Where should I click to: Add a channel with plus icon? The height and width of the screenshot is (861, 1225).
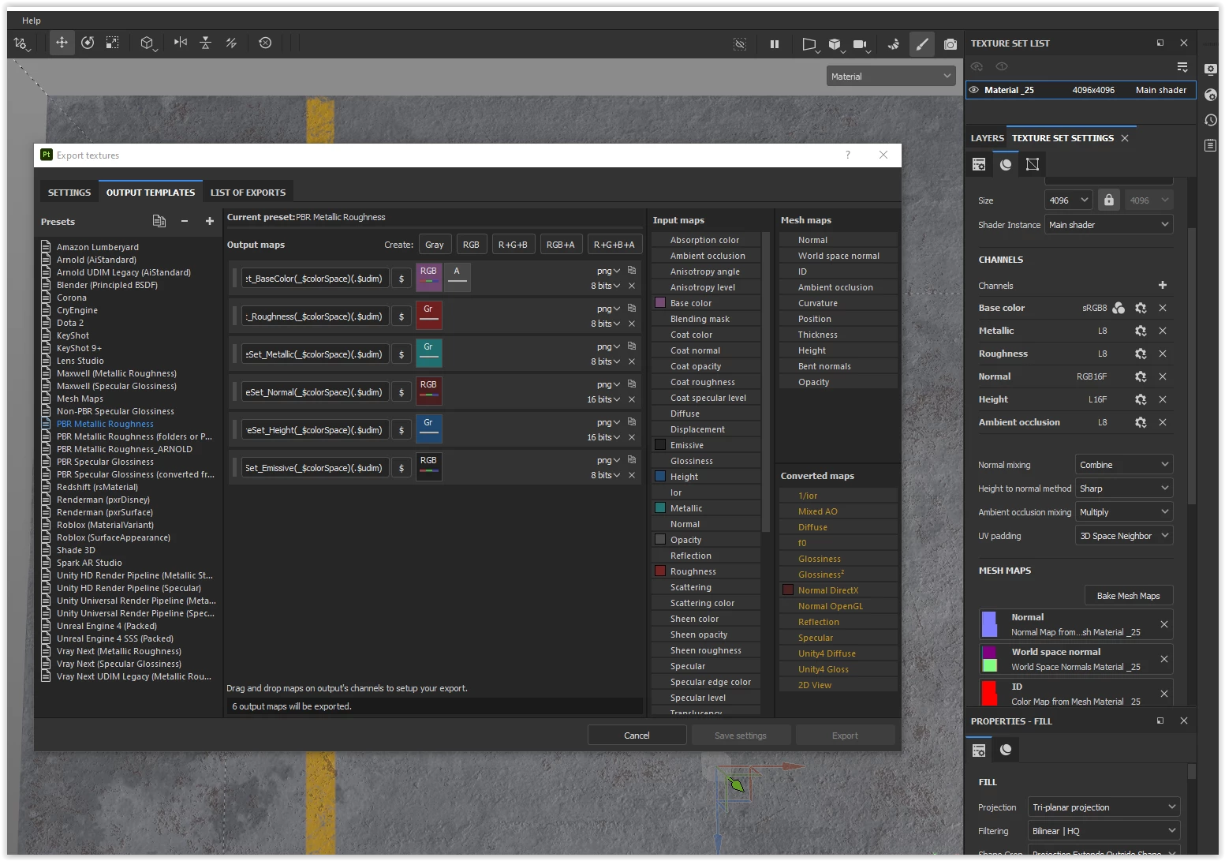(x=1163, y=285)
